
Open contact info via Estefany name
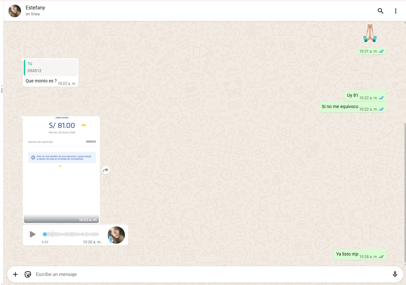[x=35, y=8]
